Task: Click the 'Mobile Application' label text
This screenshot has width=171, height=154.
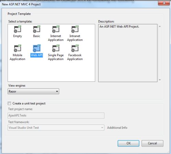Action: [x=17, y=57]
